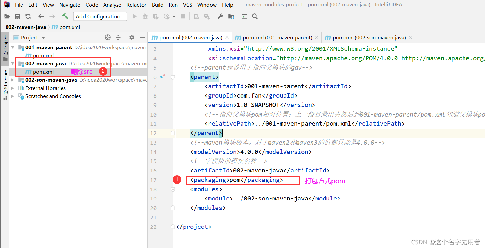The height and width of the screenshot is (248, 485).
Task: Collapse the 002-maven-java tree node
Action: click(13, 63)
